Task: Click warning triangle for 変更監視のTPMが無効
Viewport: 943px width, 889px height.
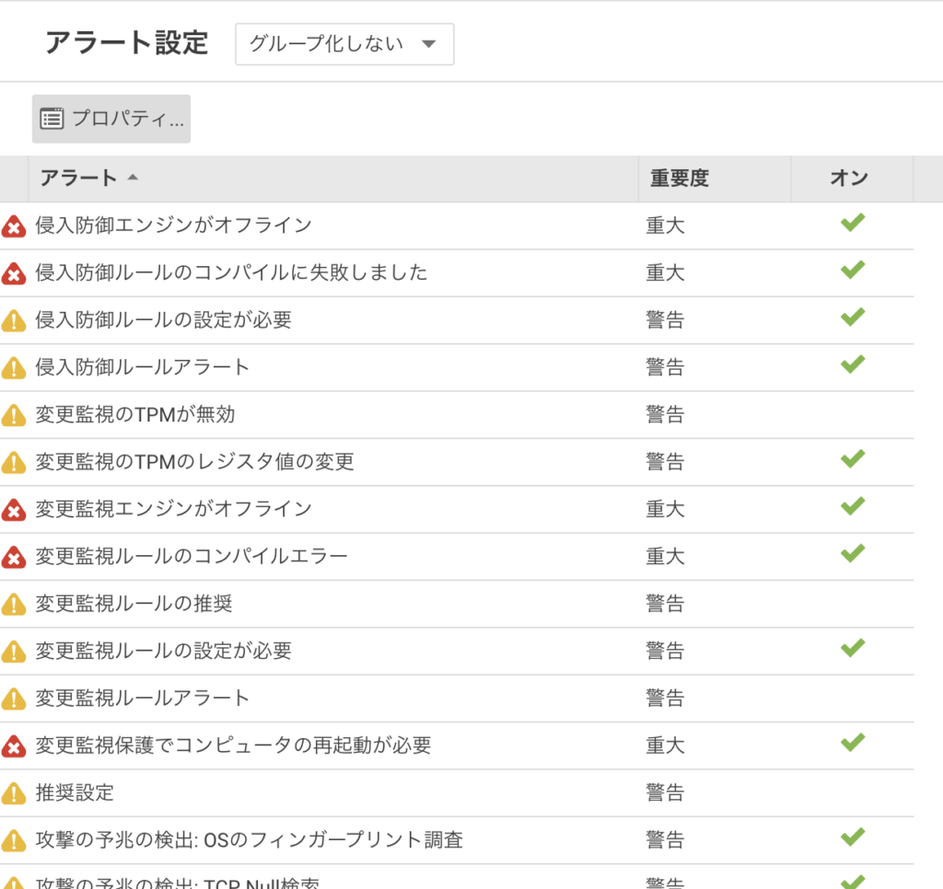Action: click(x=14, y=416)
